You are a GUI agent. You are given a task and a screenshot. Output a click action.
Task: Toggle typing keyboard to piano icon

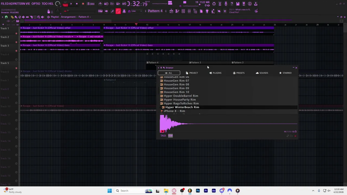point(100,11)
